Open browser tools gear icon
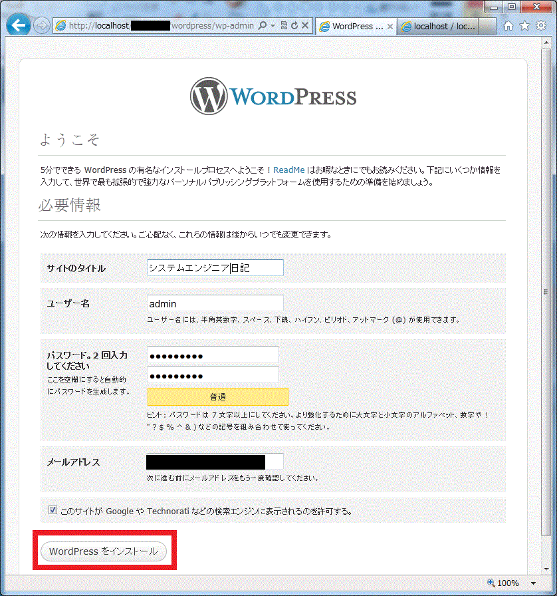The width and height of the screenshot is (557, 596). 540,26
